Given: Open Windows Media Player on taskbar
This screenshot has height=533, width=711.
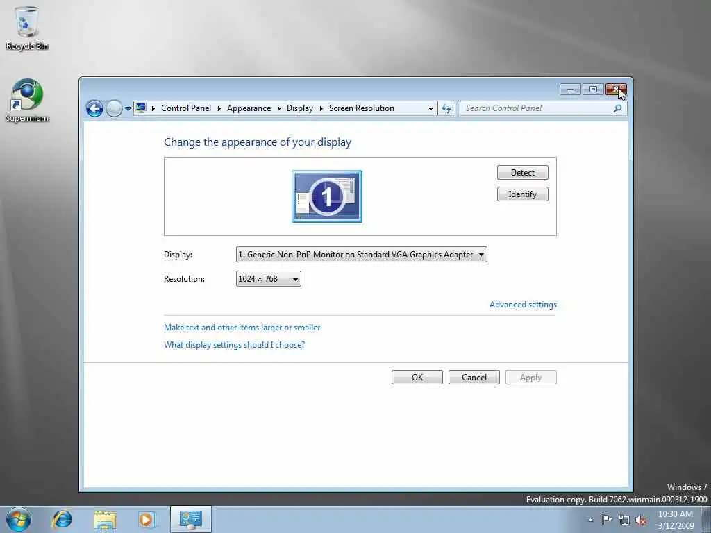Looking at the screenshot, I should point(146,520).
